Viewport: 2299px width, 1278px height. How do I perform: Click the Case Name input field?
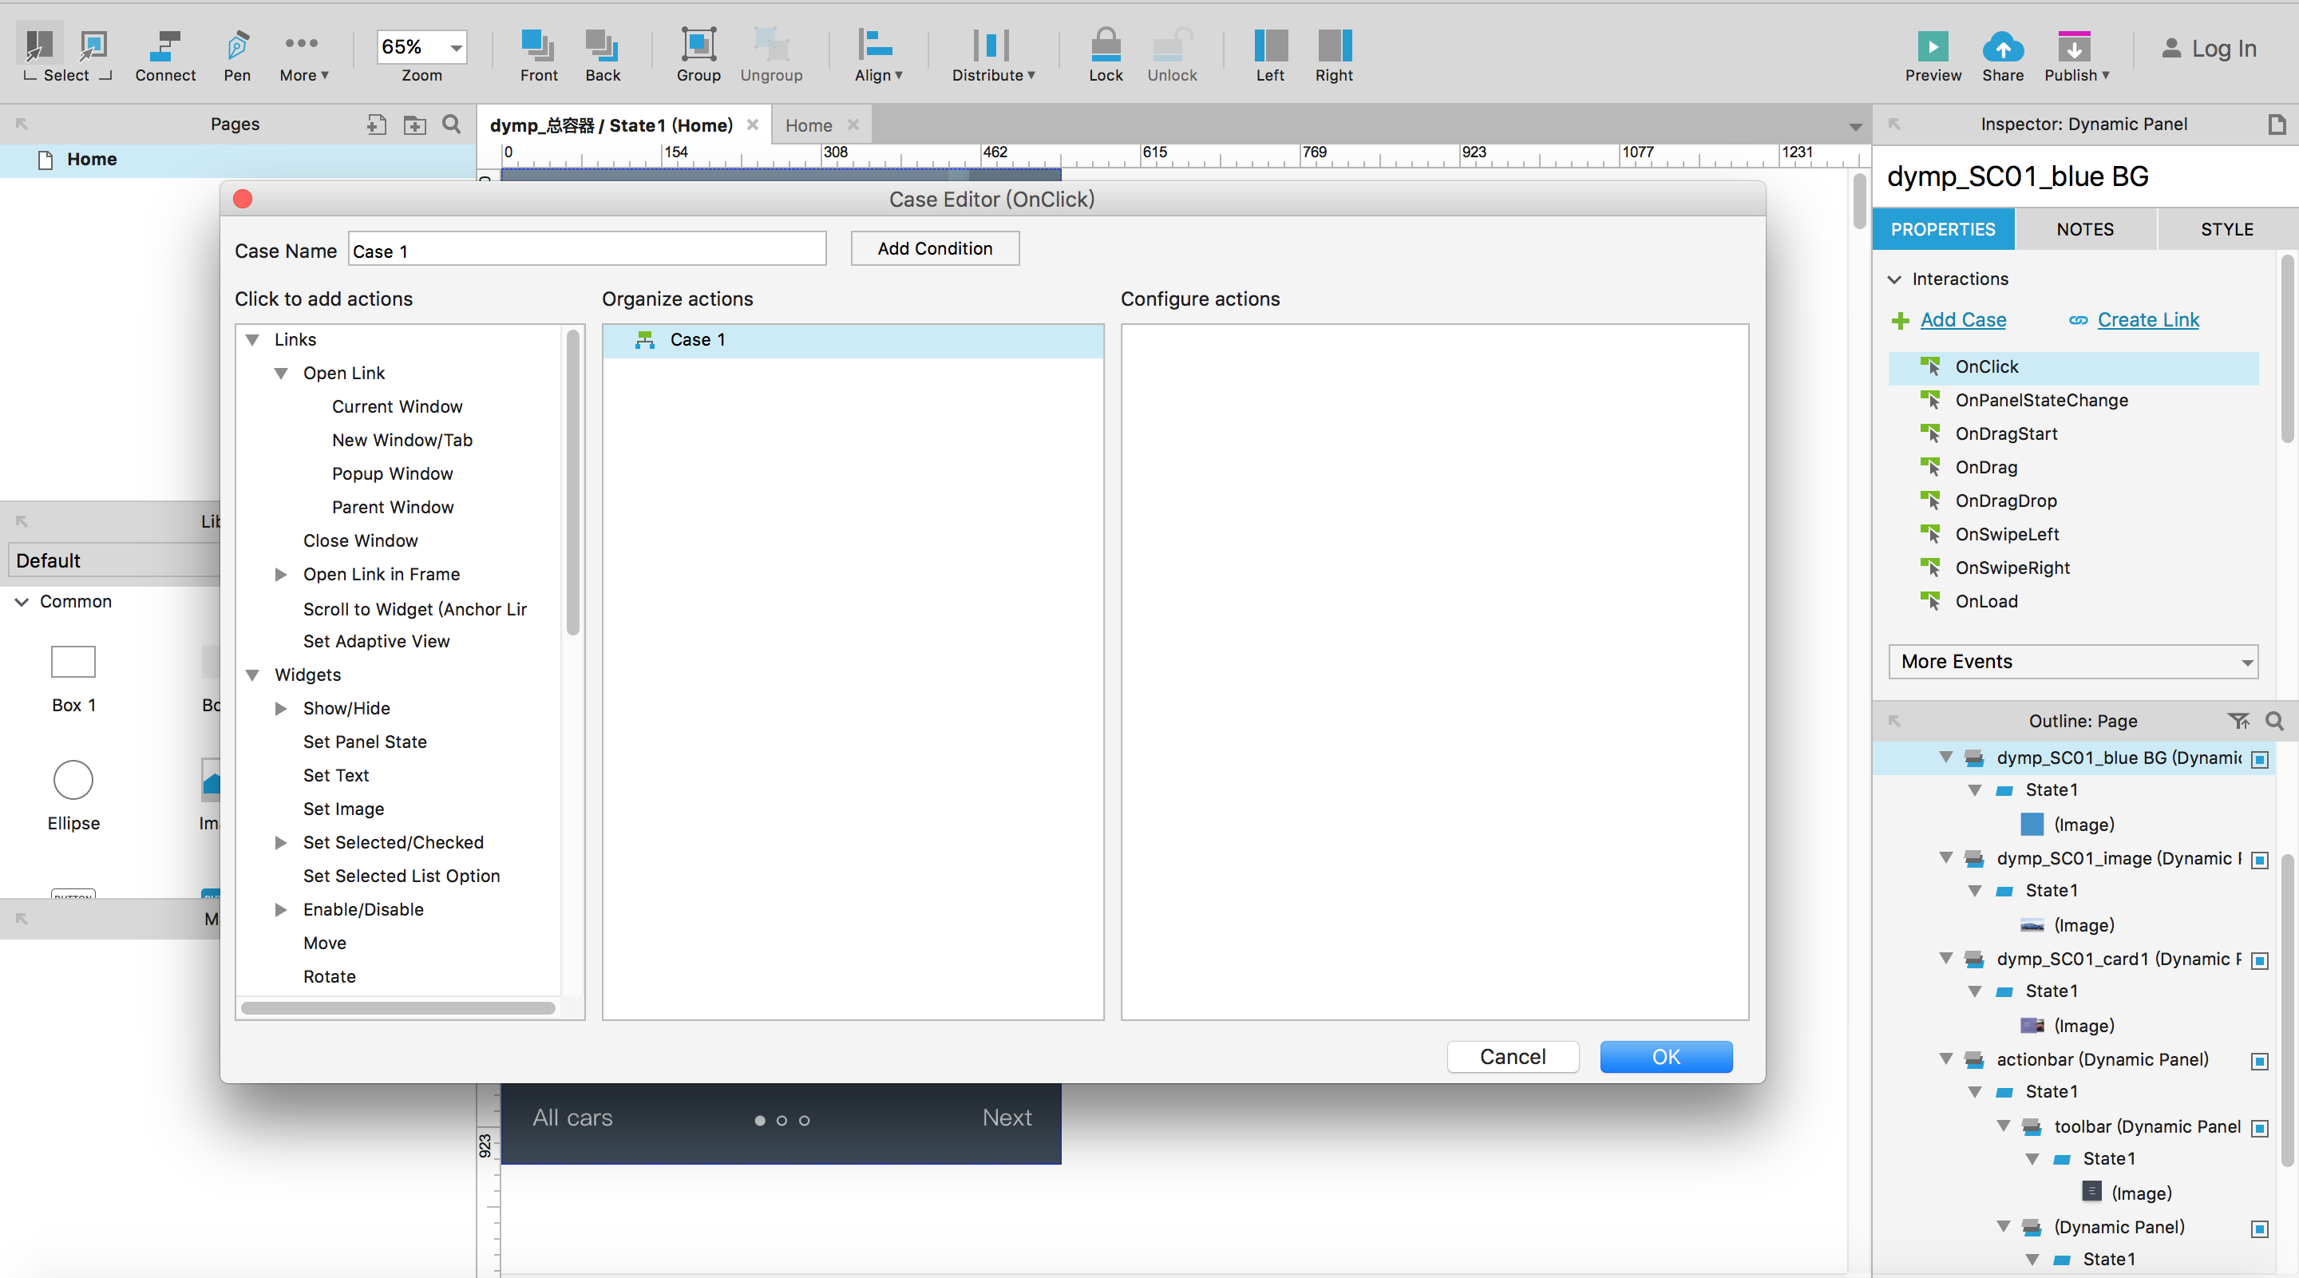(587, 251)
